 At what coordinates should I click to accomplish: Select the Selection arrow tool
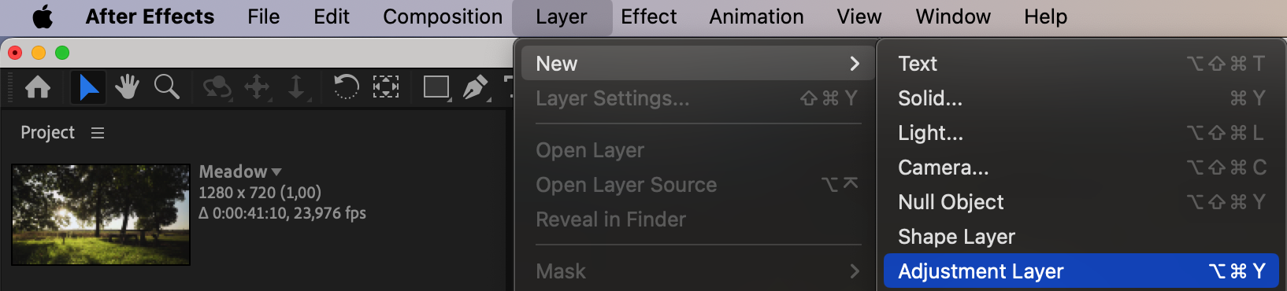point(88,87)
